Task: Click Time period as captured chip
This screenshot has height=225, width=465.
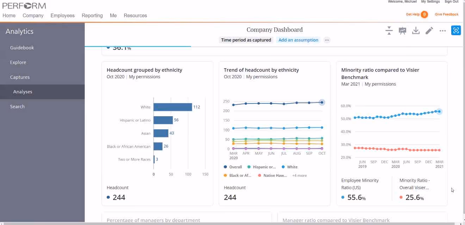Action: pos(246,40)
